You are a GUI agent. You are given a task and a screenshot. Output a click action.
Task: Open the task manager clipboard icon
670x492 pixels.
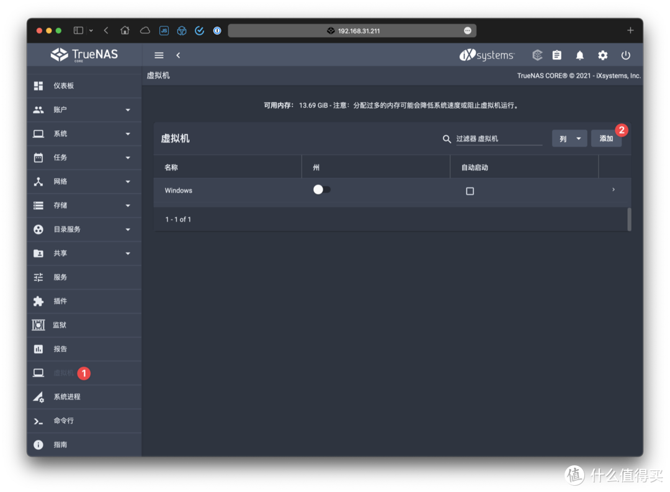556,55
